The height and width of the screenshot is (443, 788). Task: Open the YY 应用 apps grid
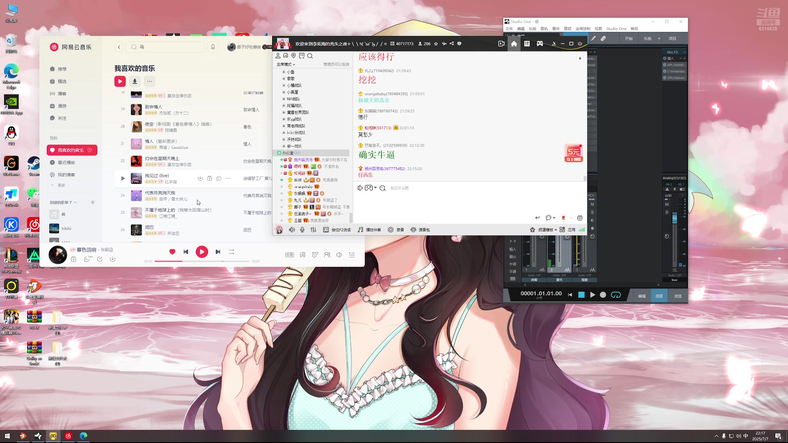click(x=567, y=230)
